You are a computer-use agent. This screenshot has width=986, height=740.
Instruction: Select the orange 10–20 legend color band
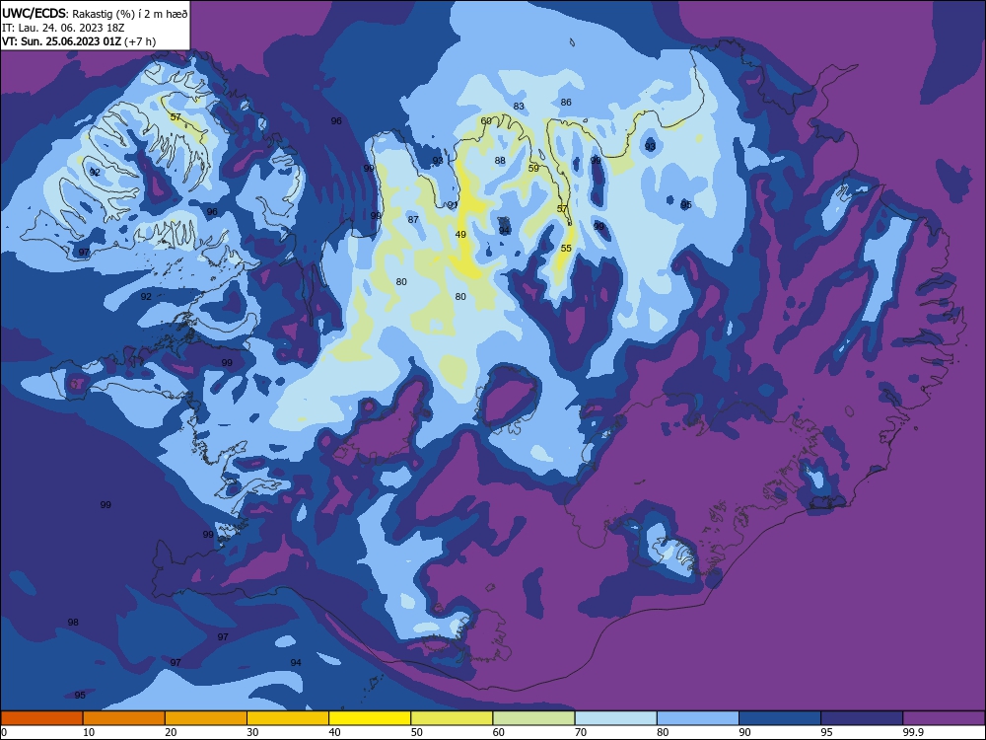point(124,718)
